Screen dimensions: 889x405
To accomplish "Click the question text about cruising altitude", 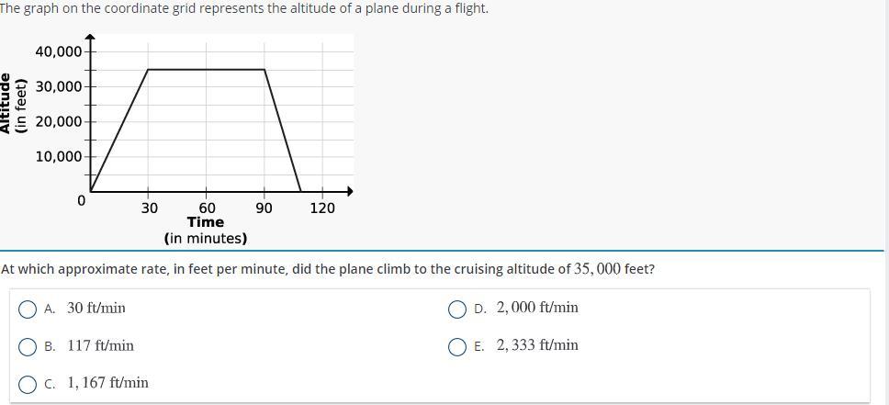I will 328,269.
